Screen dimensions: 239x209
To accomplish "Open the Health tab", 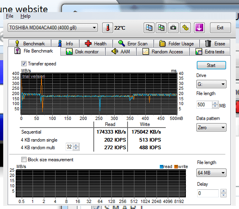I will [x=96, y=44].
